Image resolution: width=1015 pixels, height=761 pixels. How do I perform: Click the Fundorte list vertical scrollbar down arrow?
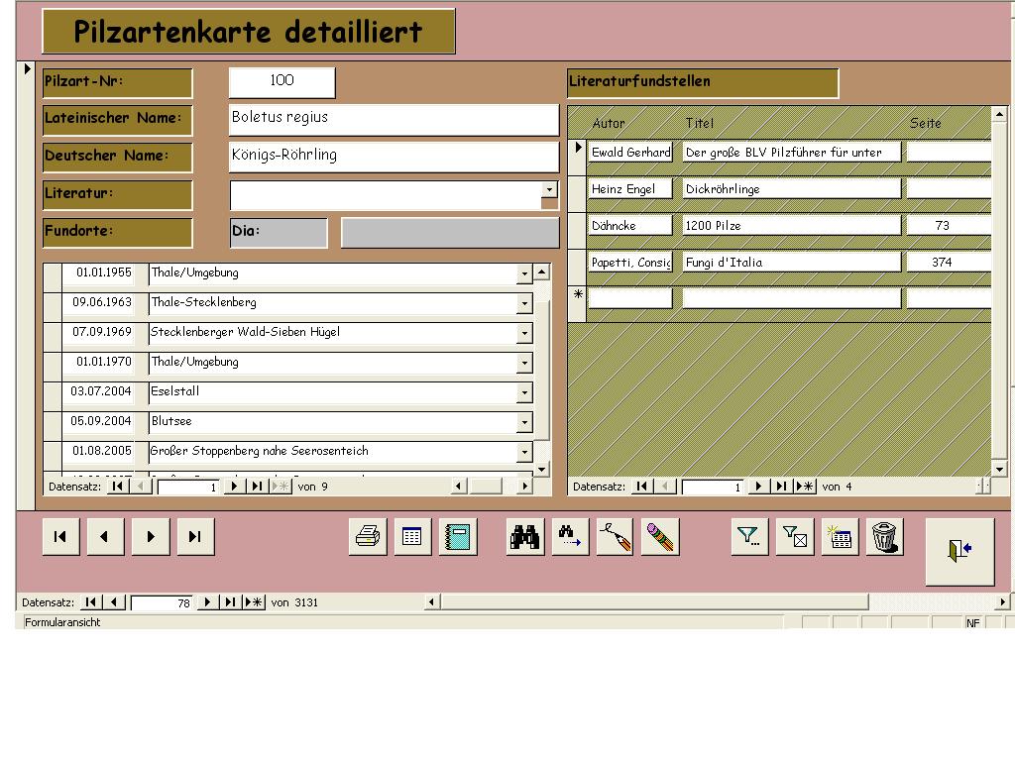point(541,469)
